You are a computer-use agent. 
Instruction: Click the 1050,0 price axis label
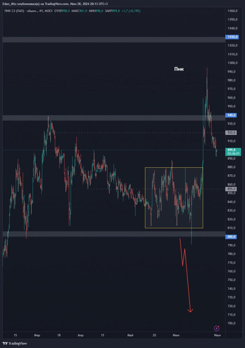coord(233,19)
